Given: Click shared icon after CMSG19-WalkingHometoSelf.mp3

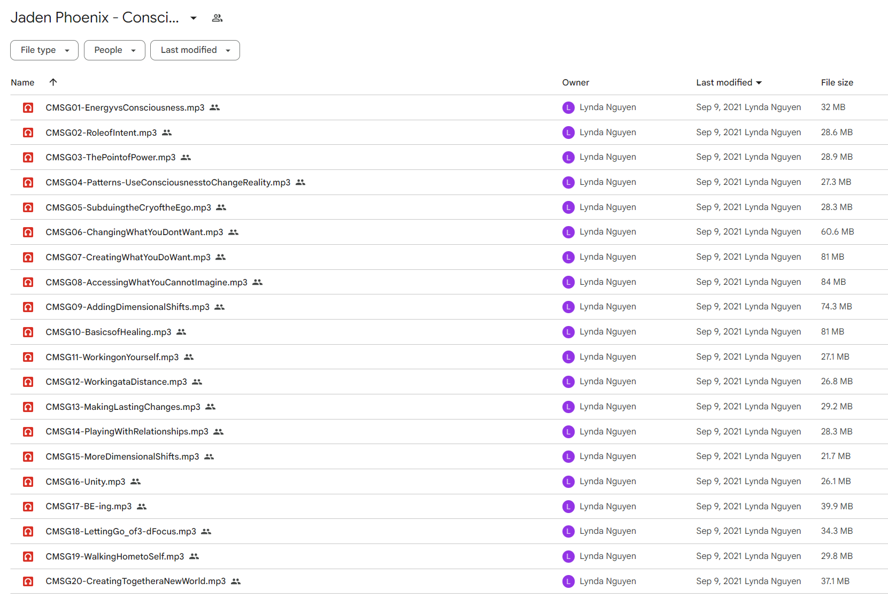Looking at the screenshot, I should tap(194, 556).
